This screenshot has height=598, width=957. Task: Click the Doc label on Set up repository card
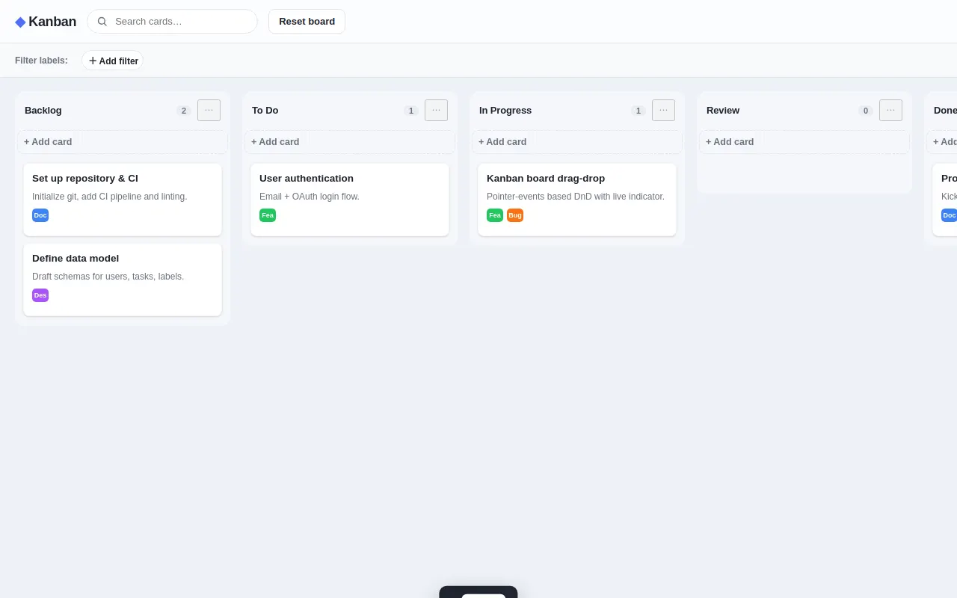pyautogui.click(x=40, y=215)
